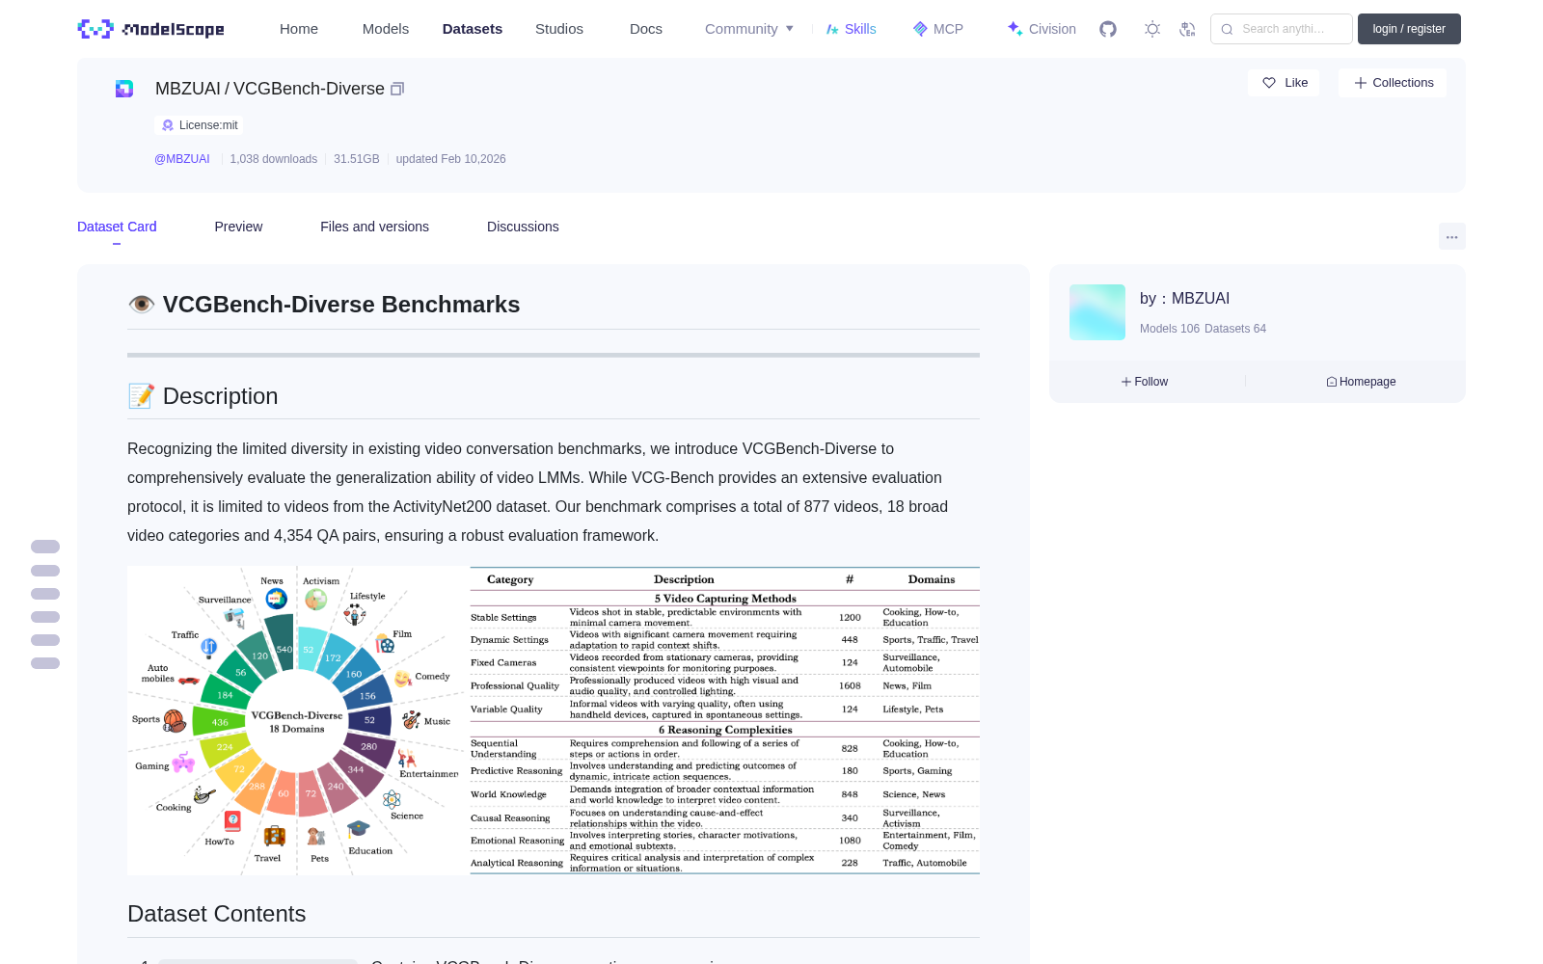Open the ModelScope logo home link
Viewport: 1543px width, 964px height.
tap(151, 29)
